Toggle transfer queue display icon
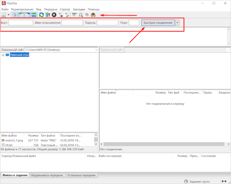This screenshot has width=231, height=184. click(34, 15)
